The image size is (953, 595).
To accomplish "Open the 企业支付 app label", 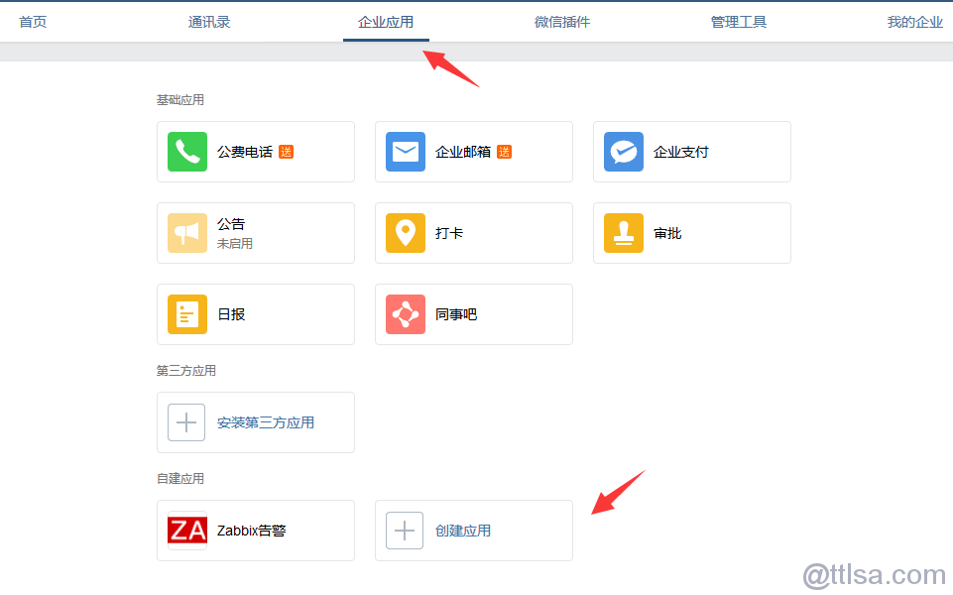I will tap(681, 152).
